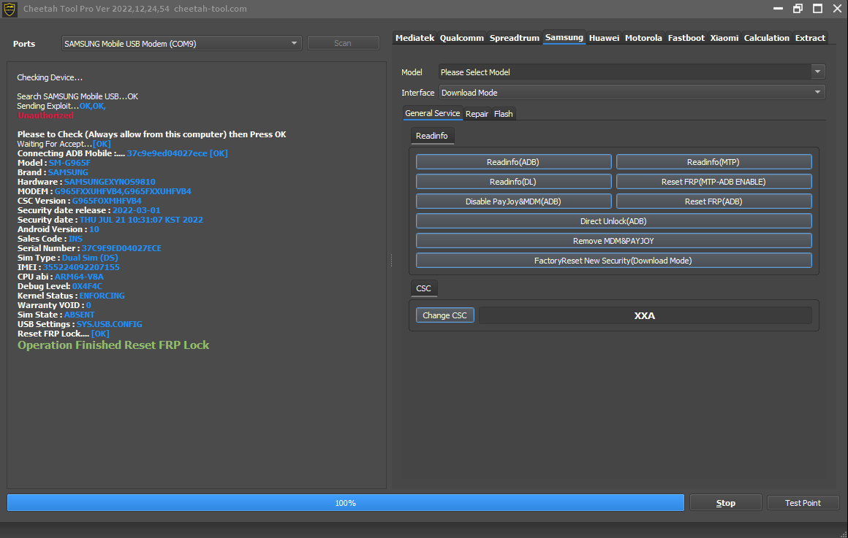
Task: Click Remove MDM&PAYJOY button
Action: [x=614, y=241]
